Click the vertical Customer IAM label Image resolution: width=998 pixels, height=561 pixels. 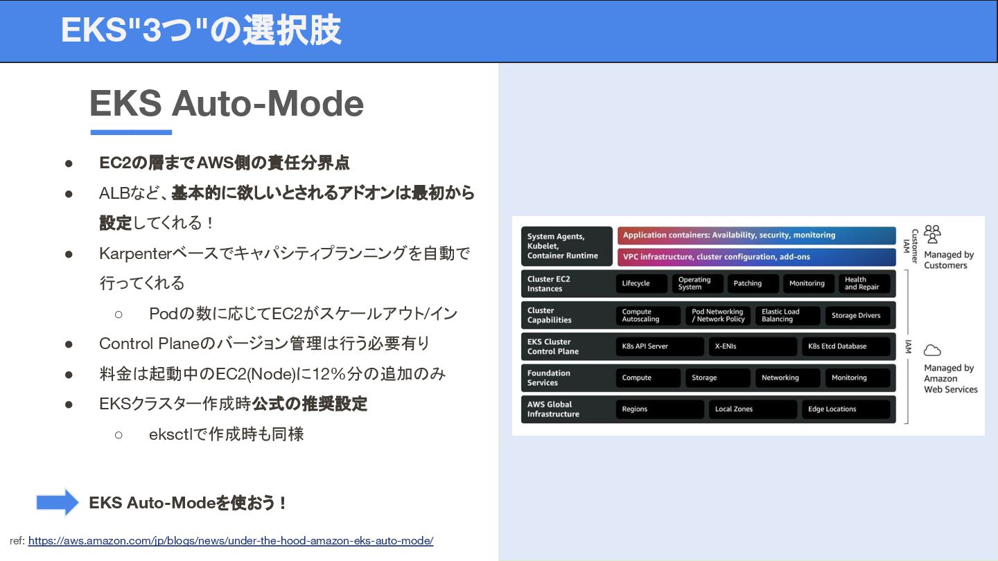coord(910,246)
